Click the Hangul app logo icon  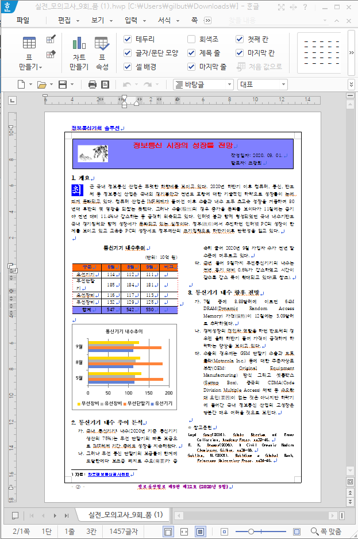click(x=7, y=6)
